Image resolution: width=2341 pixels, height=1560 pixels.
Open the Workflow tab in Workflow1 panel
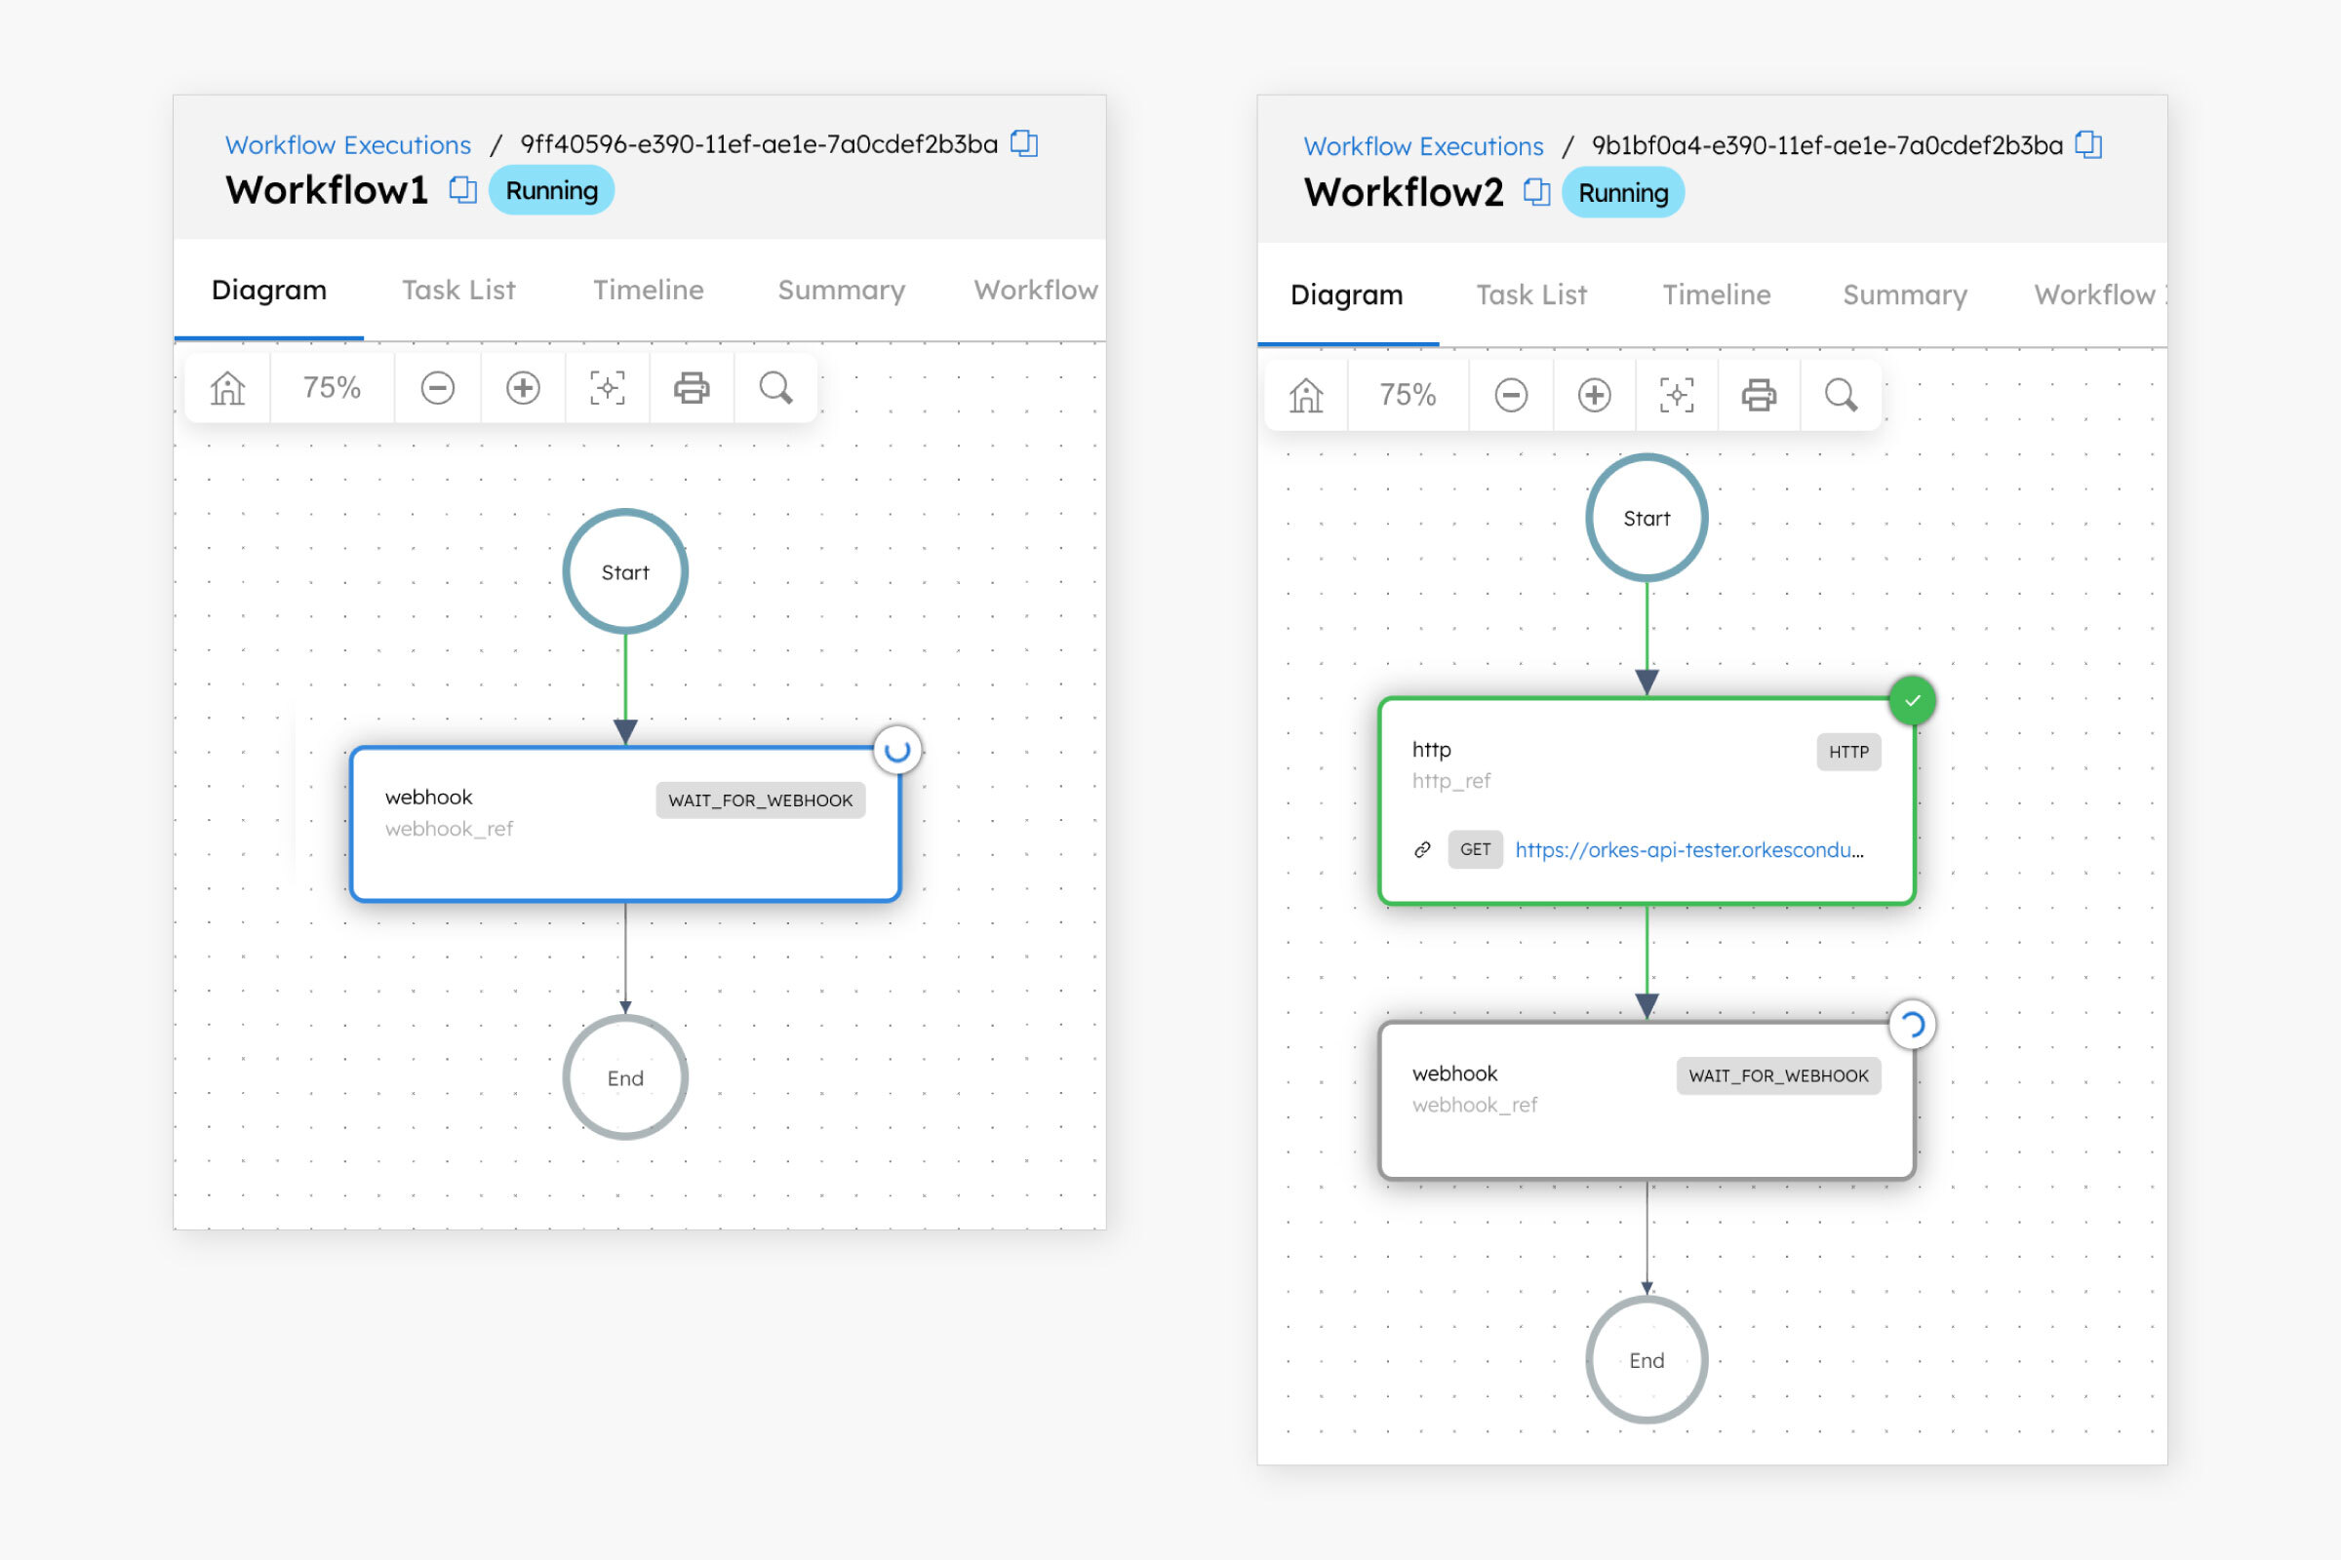[x=1035, y=290]
